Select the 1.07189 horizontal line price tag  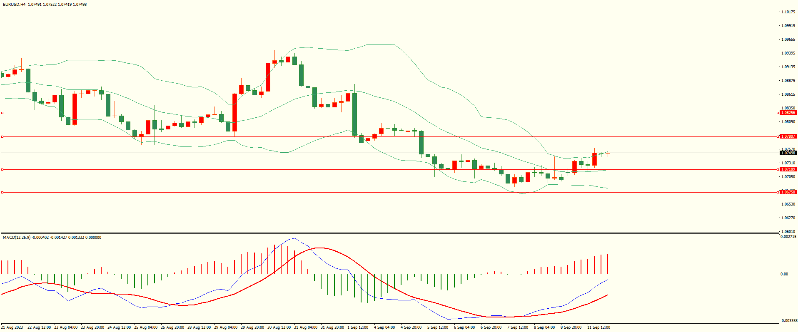coord(788,169)
